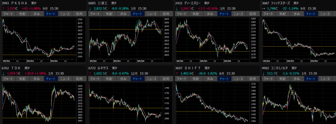This screenshot has width=336, height=124.
Task: Open the クォート tab in PKSHA panel
Action: pyautogui.click(x=8, y=14)
